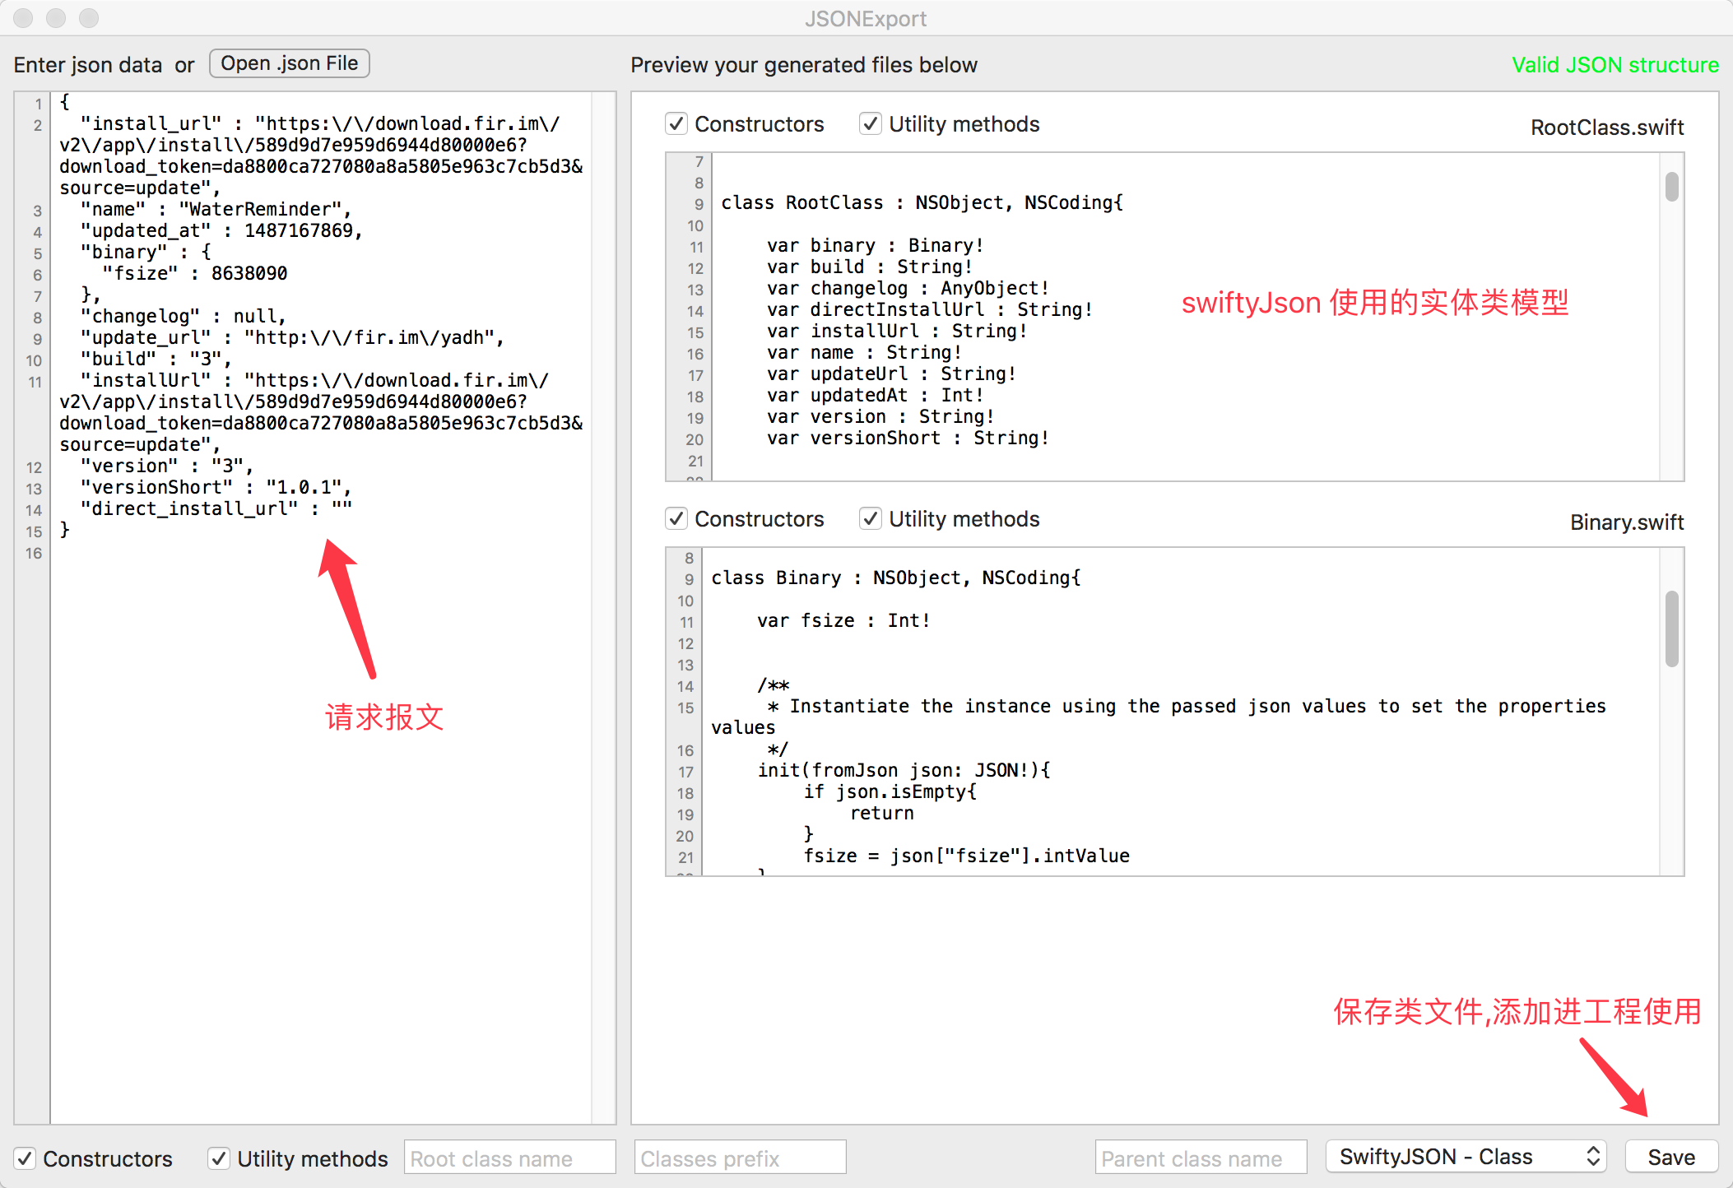Click the Valid JSON structure status label
Image resolution: width=1733 pixels, height=1188 pixels.
point(1615,65)
